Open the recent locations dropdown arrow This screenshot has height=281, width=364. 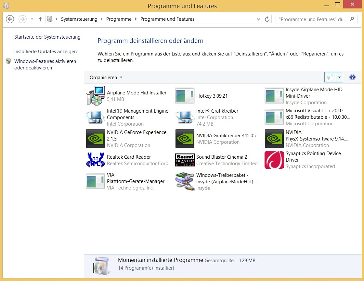(x=32, y=19)
